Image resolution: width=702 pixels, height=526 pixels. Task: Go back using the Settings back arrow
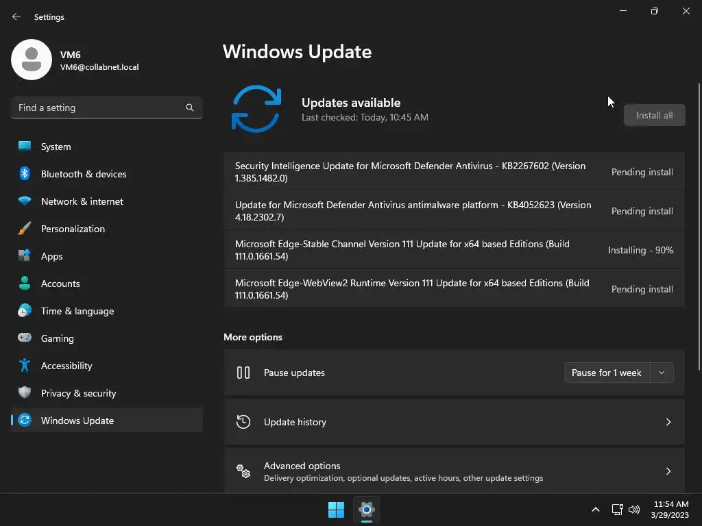pos(16,16)
